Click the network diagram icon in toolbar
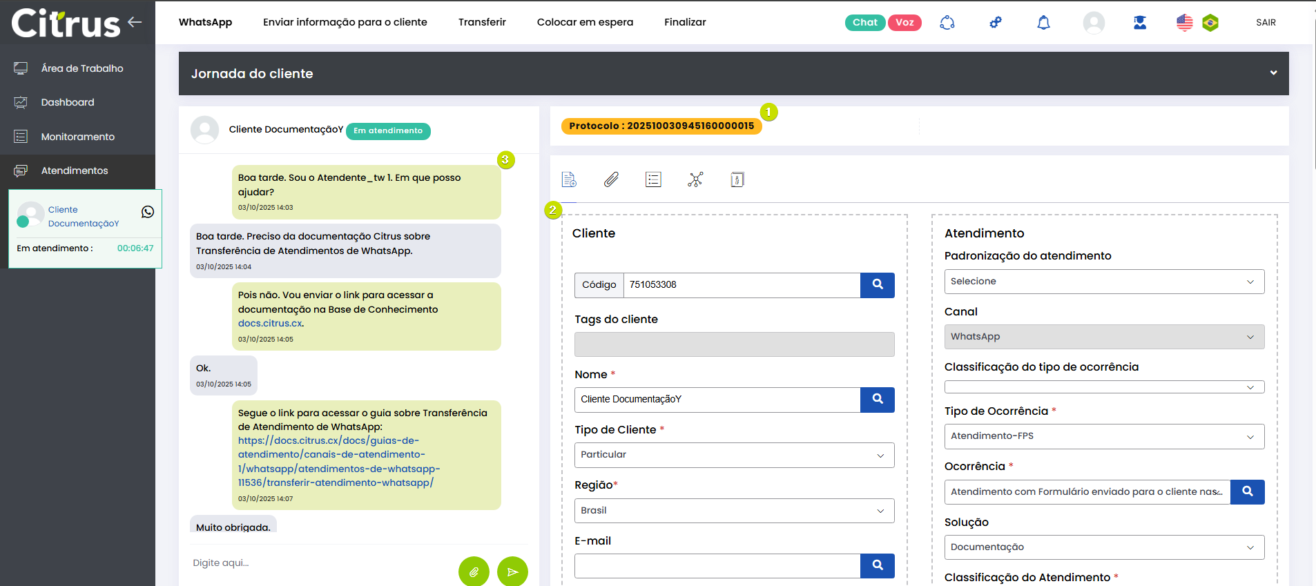 point(695,180)
